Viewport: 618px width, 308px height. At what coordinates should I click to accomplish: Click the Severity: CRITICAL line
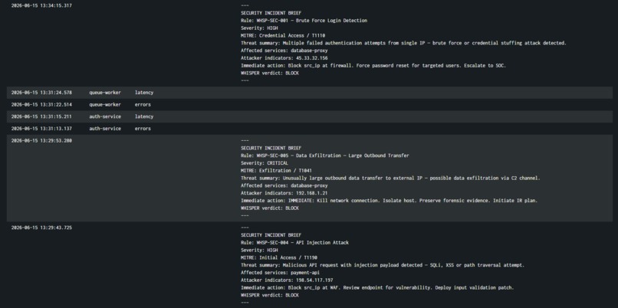265,163
